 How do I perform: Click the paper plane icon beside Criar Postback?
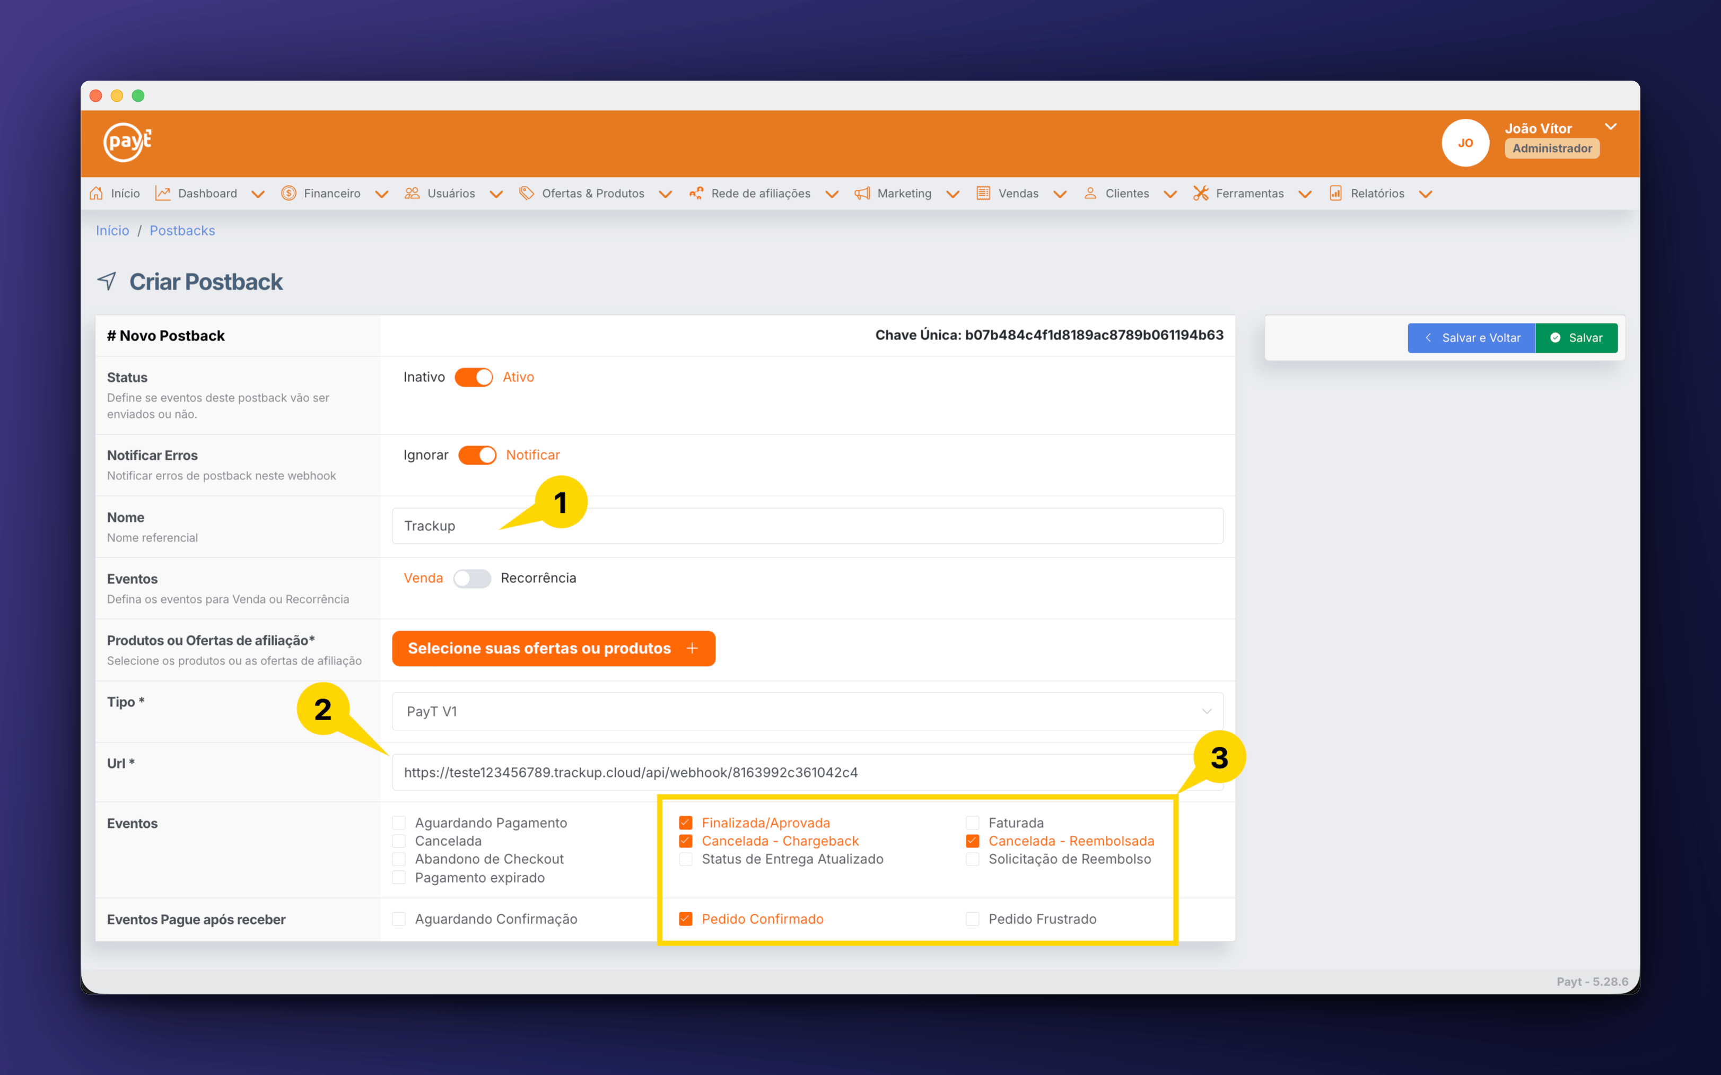107,281
